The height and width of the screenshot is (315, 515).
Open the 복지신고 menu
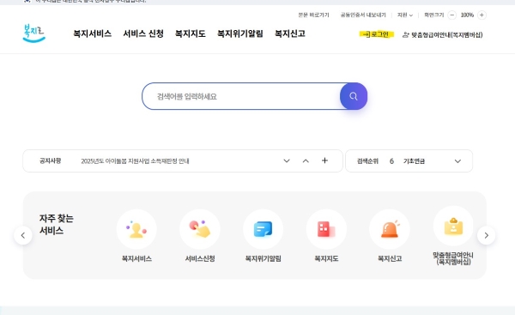pos(290,33)
